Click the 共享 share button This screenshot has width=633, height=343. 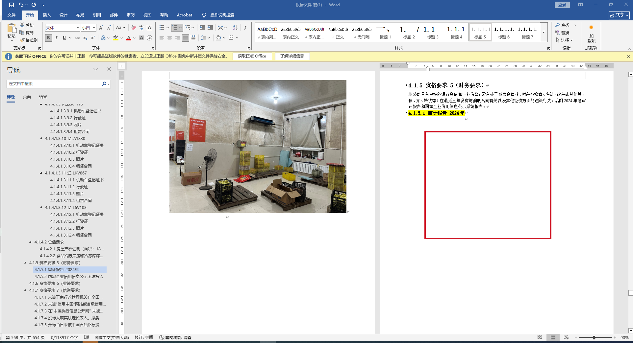619,15
